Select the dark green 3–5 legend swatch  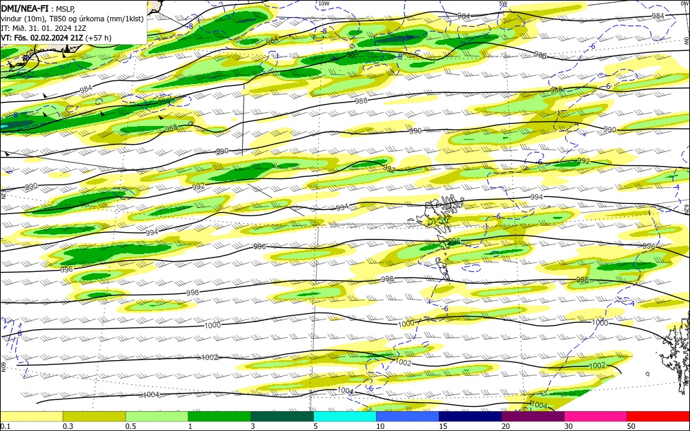coord(282,417)
